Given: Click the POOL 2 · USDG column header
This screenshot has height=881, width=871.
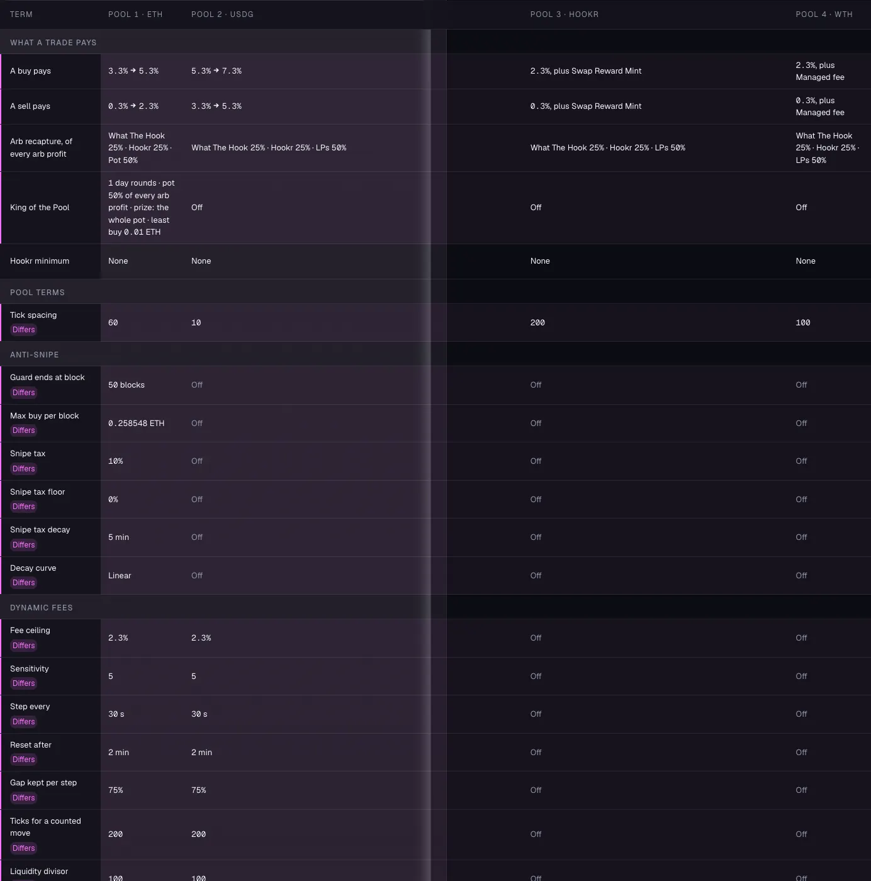Looking at the screenshot, I should (222, 14).
